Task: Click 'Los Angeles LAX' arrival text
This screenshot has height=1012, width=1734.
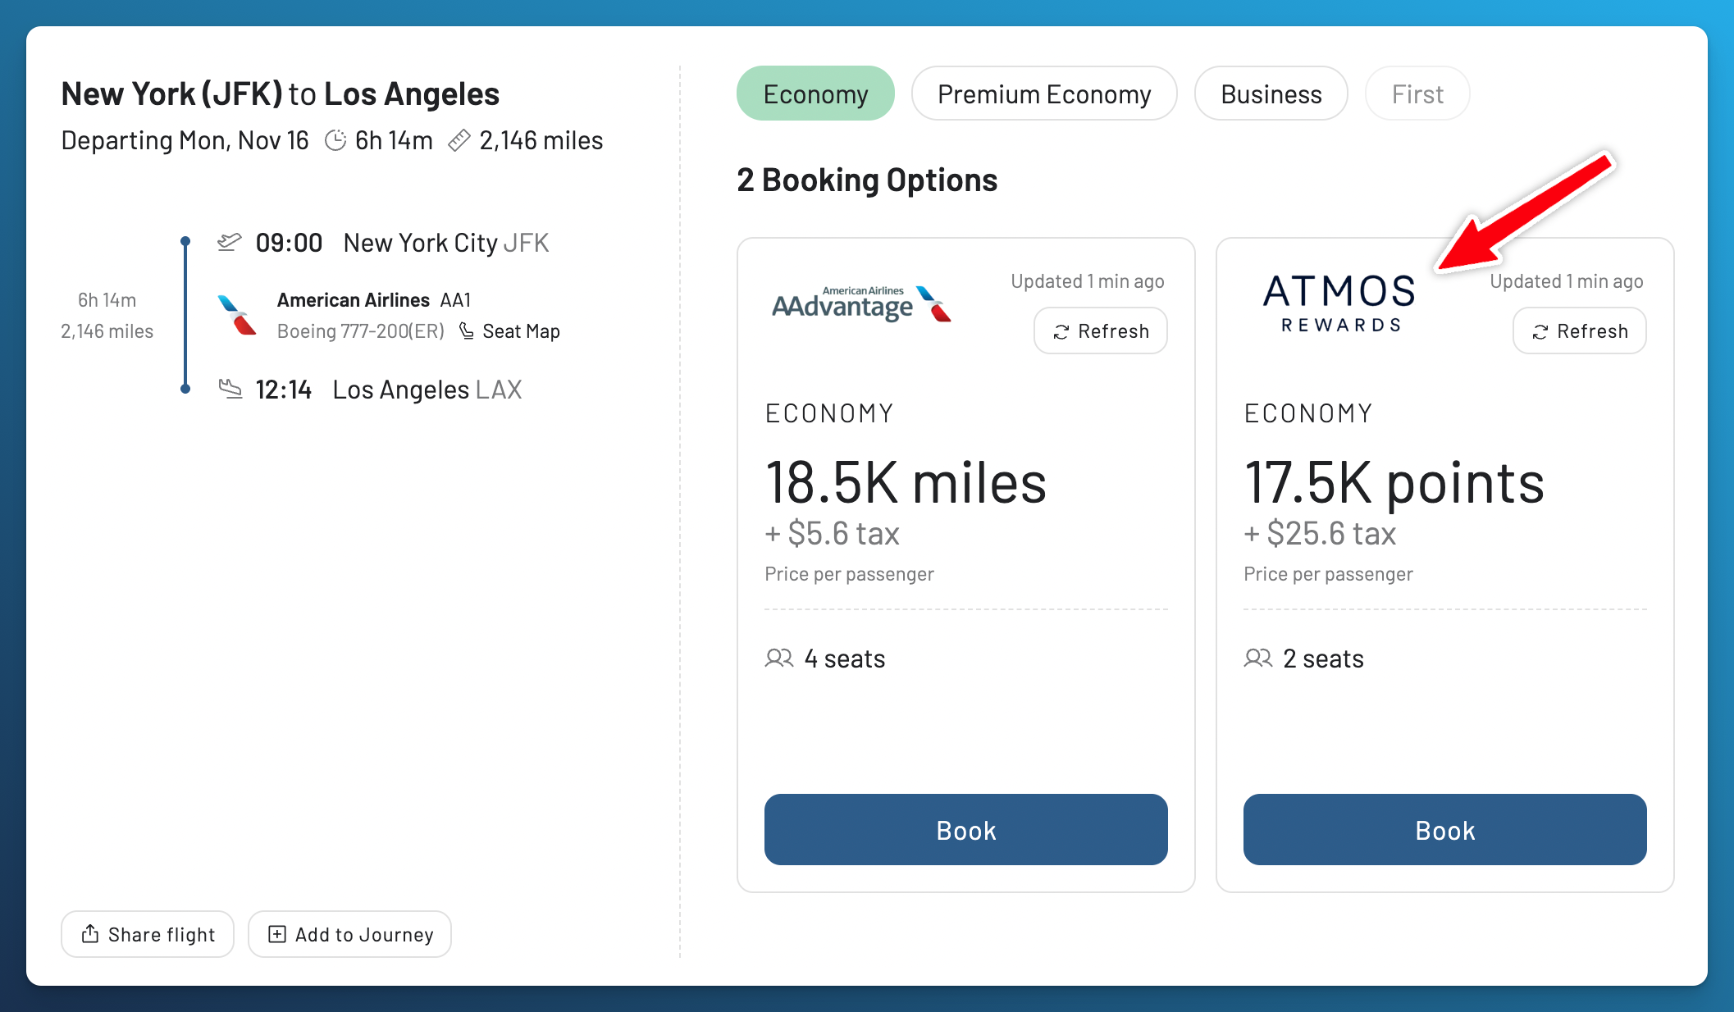Action: [x=427, y=390]
